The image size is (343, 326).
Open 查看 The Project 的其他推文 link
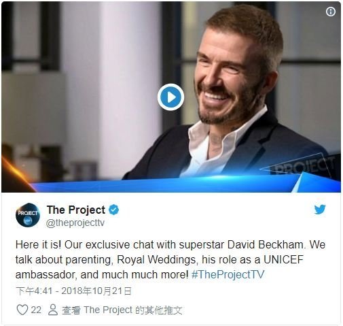(122, 310)
